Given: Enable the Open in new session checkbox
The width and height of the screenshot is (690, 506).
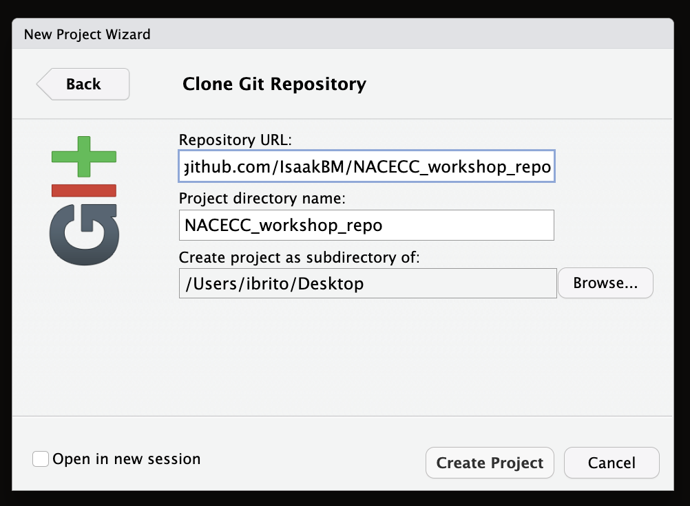Looking at the screenshot, I should click(x=41, y=459).
